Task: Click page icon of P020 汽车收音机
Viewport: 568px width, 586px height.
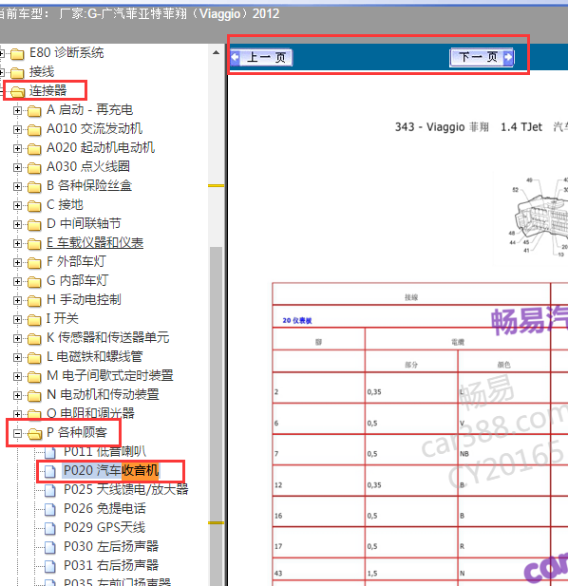Action: (50, 472)
